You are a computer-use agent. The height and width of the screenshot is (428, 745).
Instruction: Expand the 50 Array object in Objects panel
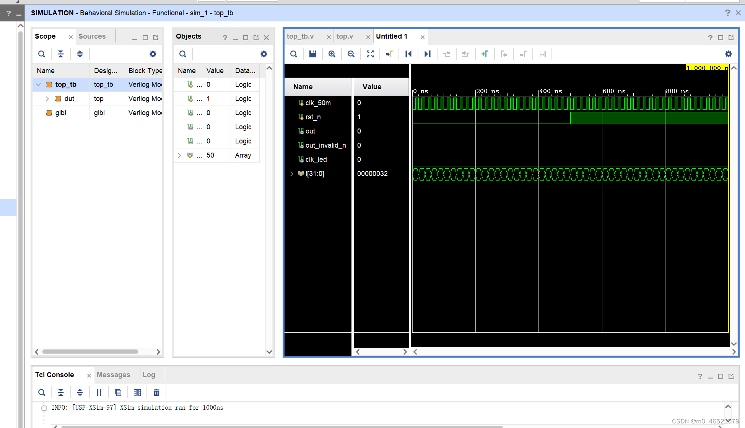[x=179, y=155]
